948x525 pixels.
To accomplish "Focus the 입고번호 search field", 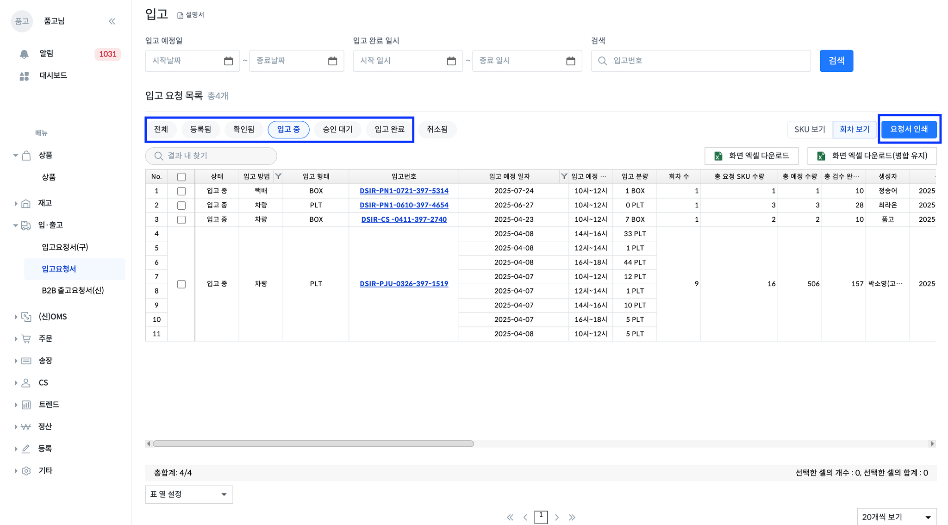I will [x=700, y=61].
